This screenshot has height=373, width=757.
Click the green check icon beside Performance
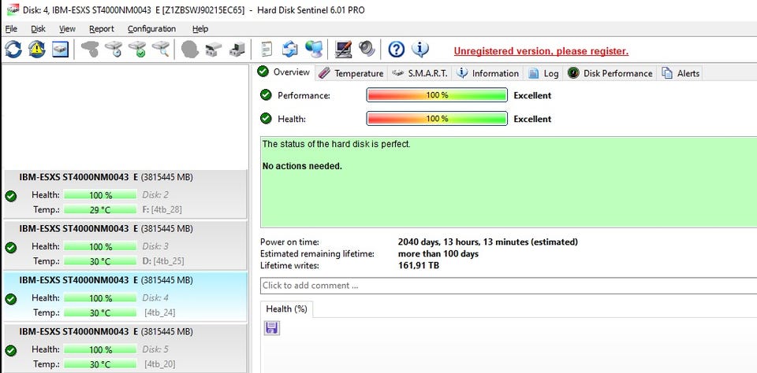pyautogui.click(x=266, y=95)
